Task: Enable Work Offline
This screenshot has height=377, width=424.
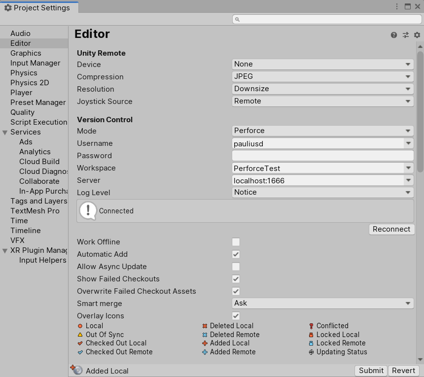Action: click(x=236, y=242)
